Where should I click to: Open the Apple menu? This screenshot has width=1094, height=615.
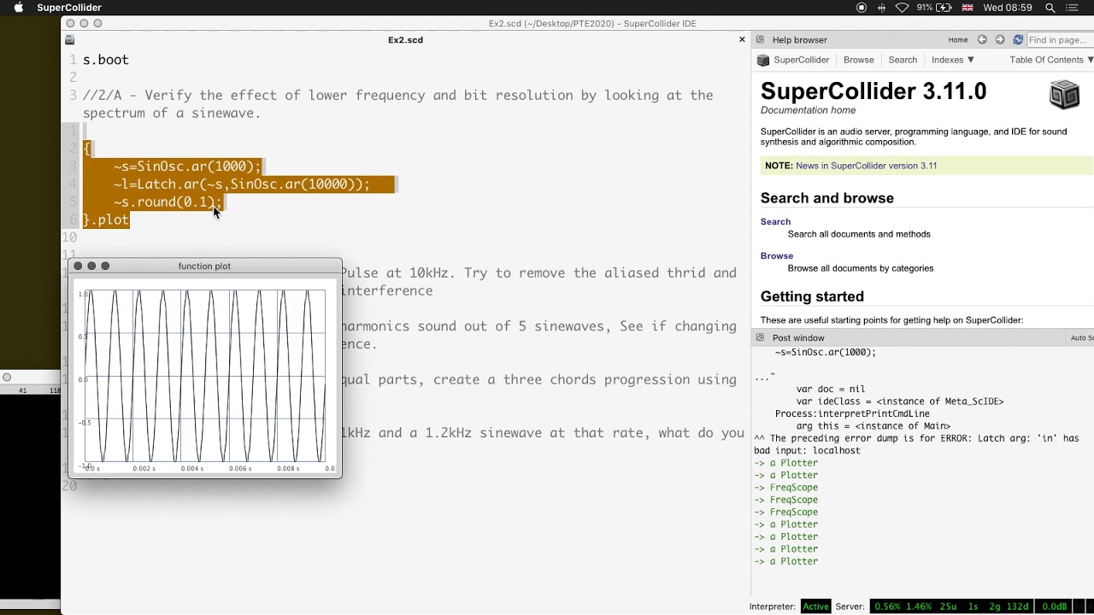18,8
